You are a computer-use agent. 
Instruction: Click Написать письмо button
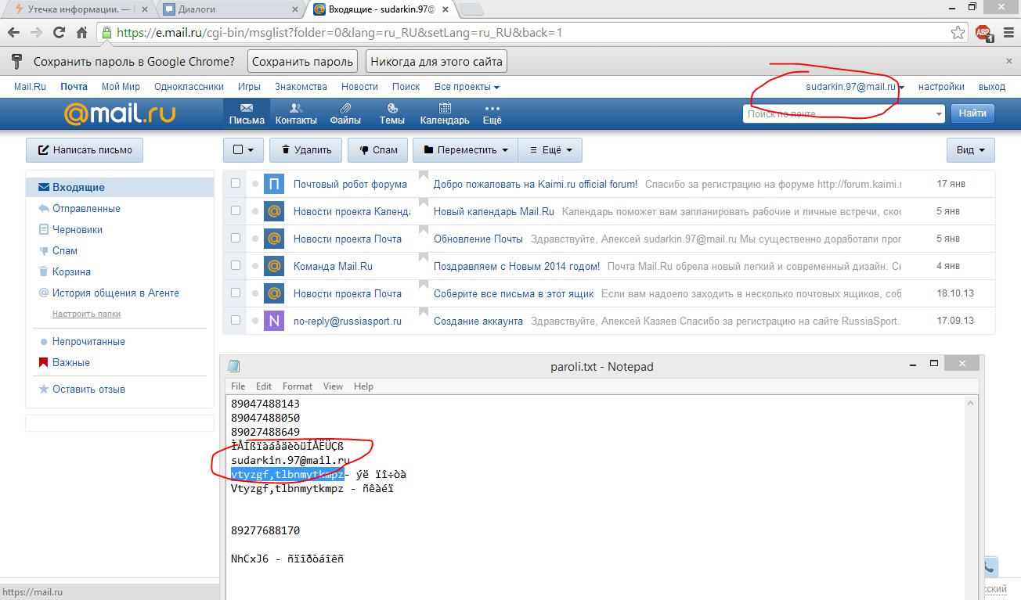(85, 149)
